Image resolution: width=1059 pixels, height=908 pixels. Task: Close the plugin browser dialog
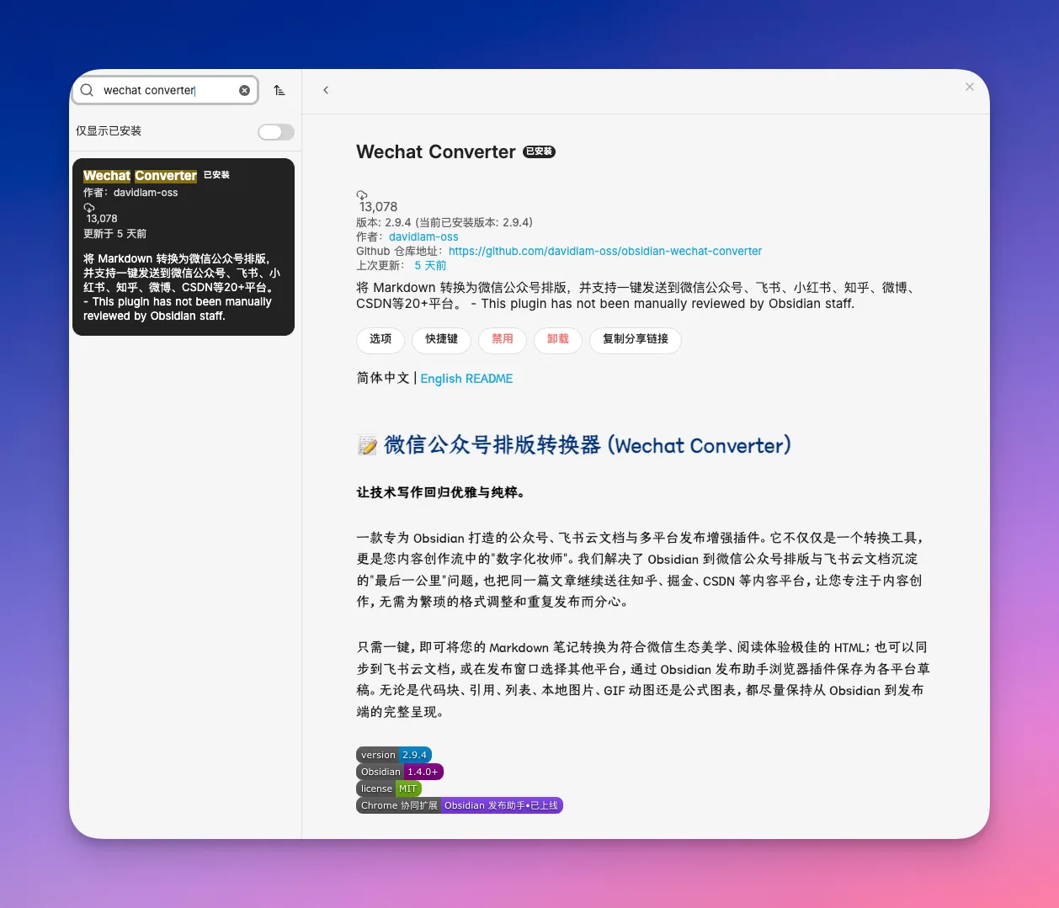pyautogui.click(x=970, y=87)
